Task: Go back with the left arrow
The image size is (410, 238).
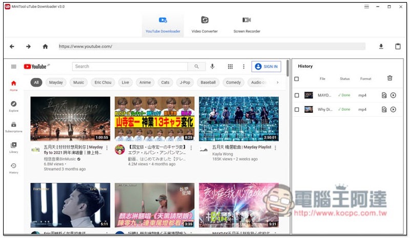Action: (x=12, y=47)
